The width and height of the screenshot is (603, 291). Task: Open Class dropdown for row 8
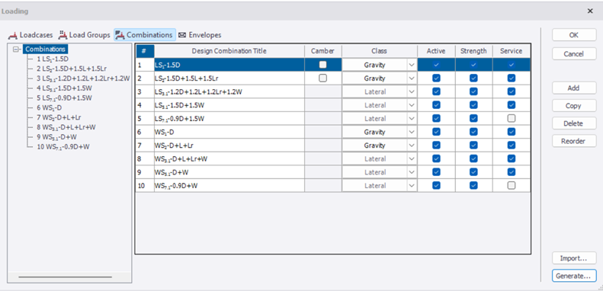point(412,158)
